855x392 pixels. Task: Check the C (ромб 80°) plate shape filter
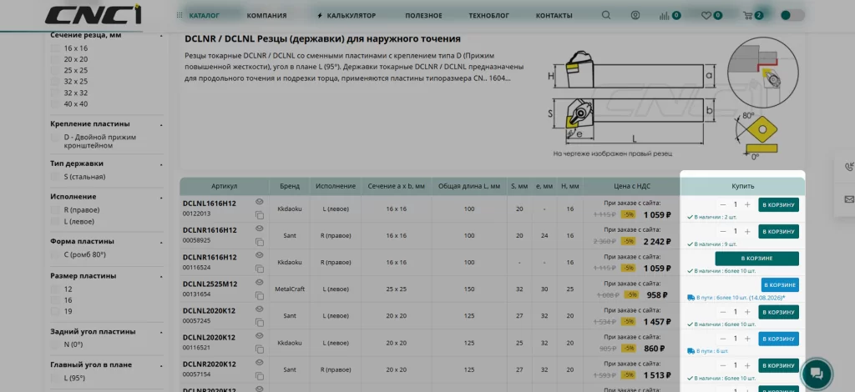[55, 255]
